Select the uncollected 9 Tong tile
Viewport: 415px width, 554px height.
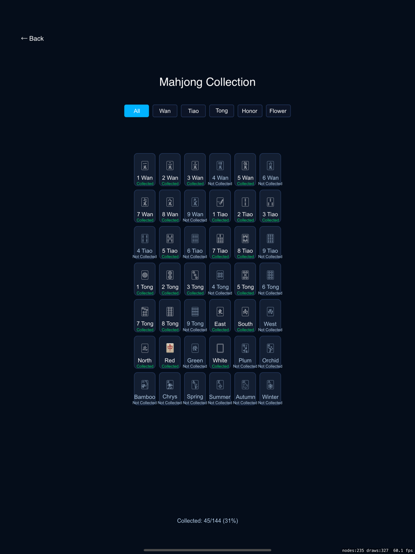point(195,316)
